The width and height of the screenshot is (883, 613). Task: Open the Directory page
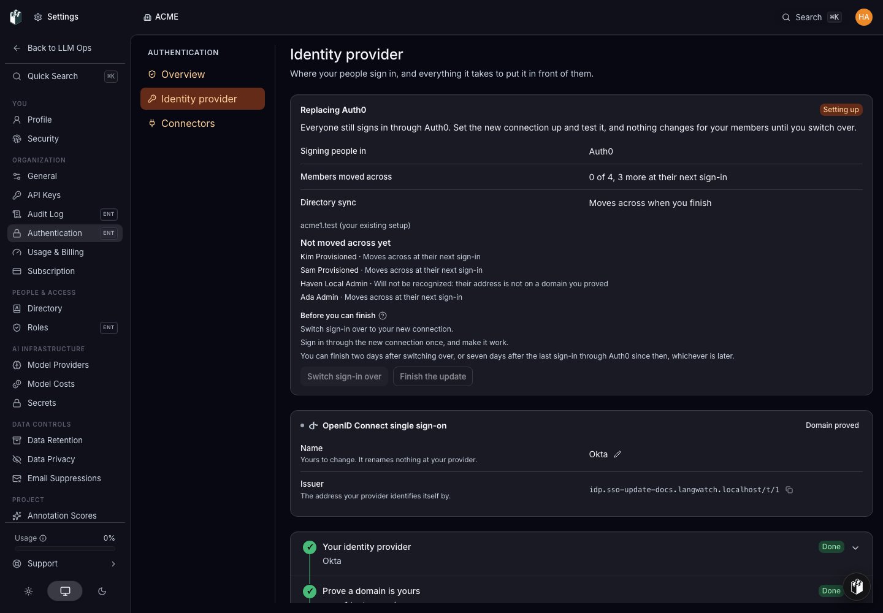[x=65, y=309]
